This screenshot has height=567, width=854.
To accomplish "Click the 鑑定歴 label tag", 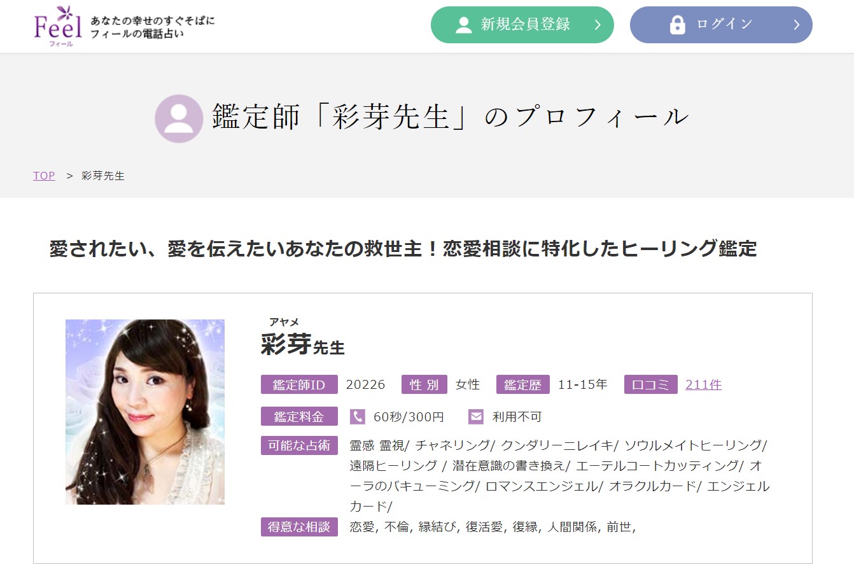I will (522, 384).
